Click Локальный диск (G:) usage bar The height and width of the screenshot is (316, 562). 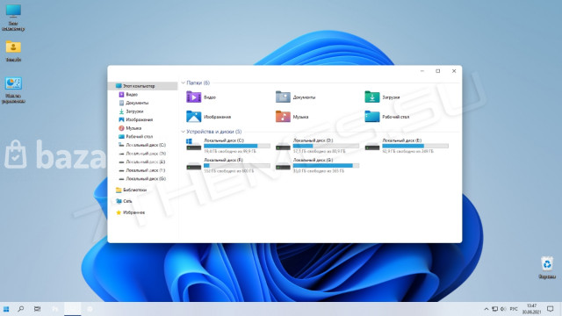pos(326,166)
